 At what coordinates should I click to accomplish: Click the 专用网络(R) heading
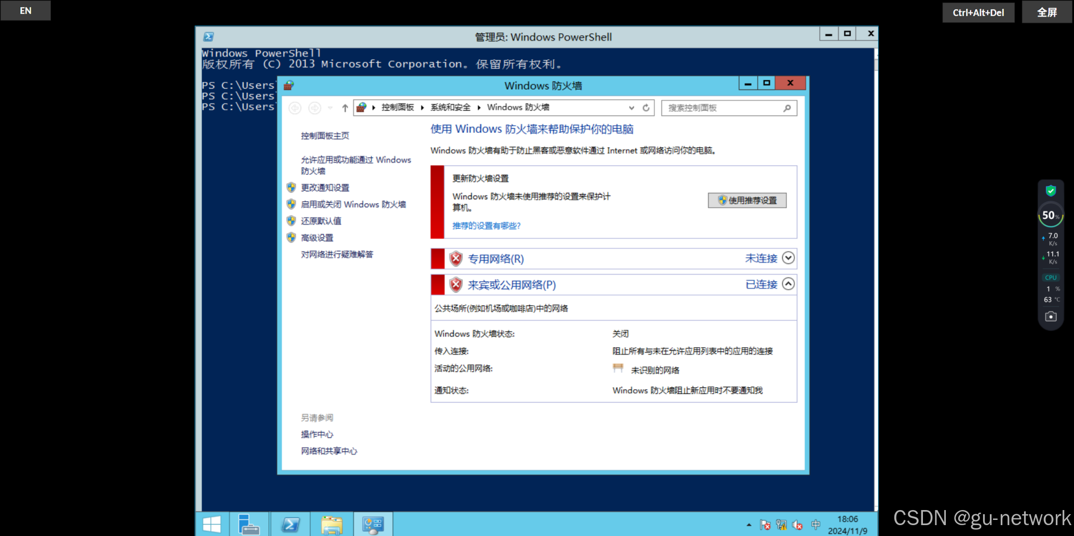click(496, 259)
